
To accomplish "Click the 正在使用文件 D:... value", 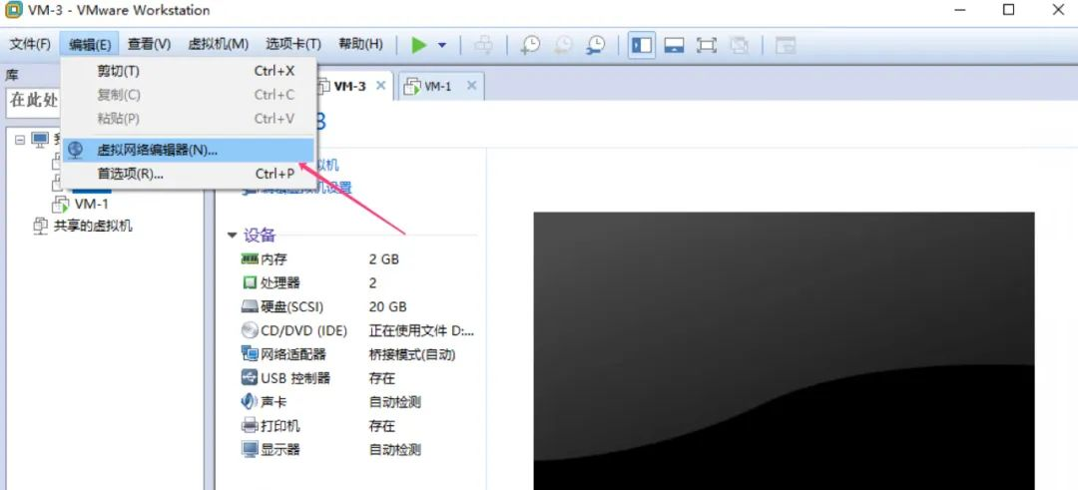I will tap(421, 330).
